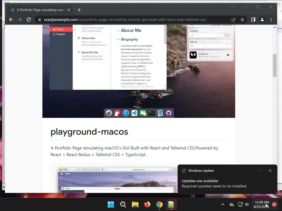Open the Chrome profile avatar
282x211 pixels.
pyautogui.click(x=262, y=20)
